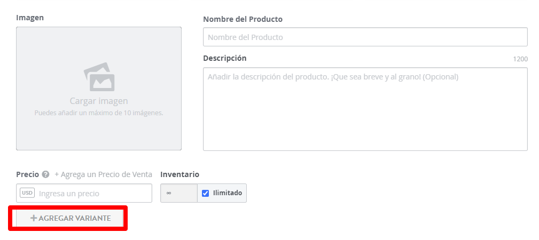Image resolution: width=539 pixels, height=240 pixels.
Task: Click the Ilimitado label text
Action: click(227, 193)
